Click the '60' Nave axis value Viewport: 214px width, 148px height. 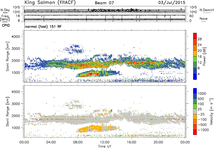click(x=191, y=16)
